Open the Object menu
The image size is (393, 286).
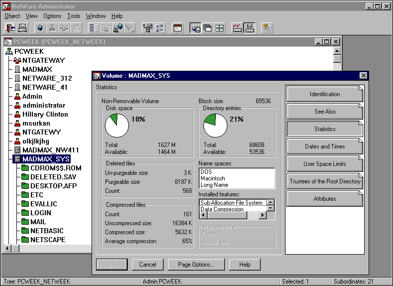[x=12, y=16]
